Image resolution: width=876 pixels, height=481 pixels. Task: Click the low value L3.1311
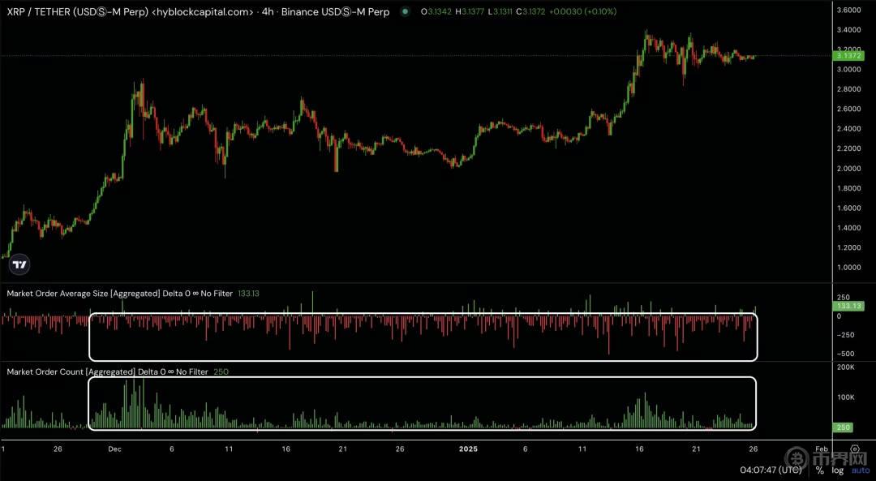[x=500, y=11]
